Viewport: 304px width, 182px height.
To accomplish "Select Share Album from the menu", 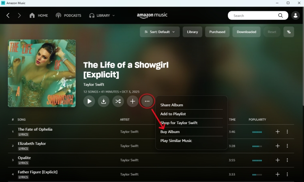I will (171, 105).
